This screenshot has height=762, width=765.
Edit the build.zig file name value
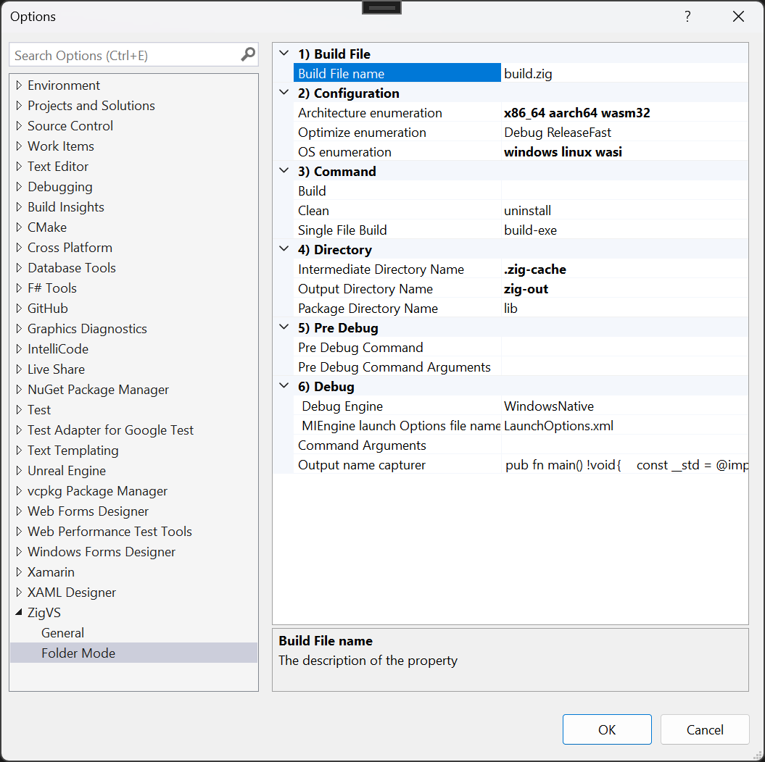(624, 73)
